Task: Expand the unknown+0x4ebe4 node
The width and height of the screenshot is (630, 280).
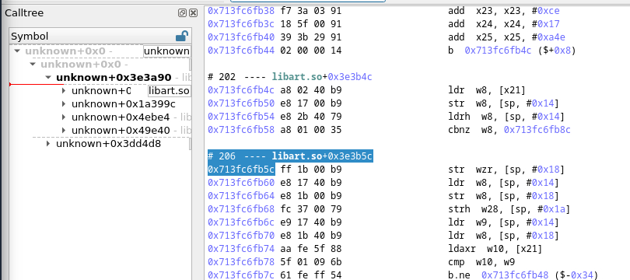Action: (x=64, y=117)
